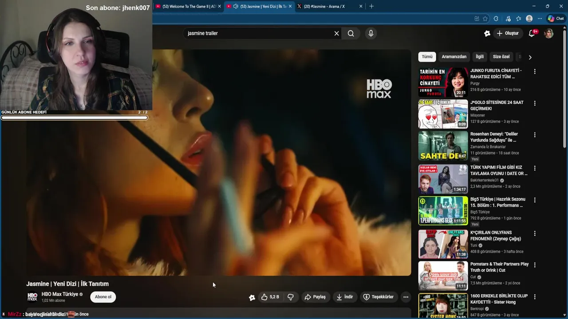This screenshot has height=319, width=568.
Task: Open the HBO Max Türkiye channel avatar
Action: 32,297
